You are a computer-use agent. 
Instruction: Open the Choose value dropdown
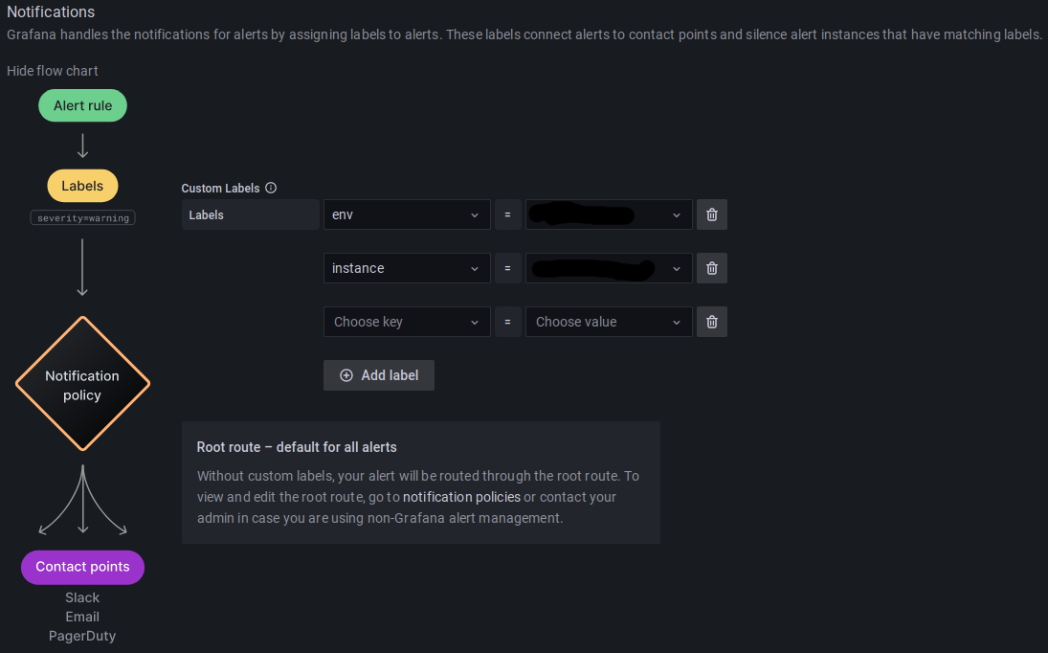(x=608, y=322)
